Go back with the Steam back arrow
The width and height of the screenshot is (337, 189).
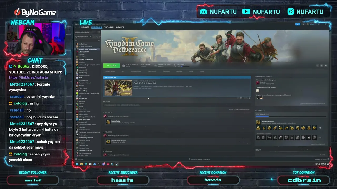[x=76, y=27]
